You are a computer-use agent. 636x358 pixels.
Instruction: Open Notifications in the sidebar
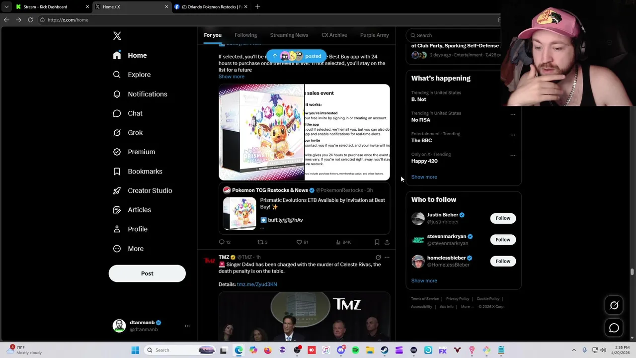[140, 94]
